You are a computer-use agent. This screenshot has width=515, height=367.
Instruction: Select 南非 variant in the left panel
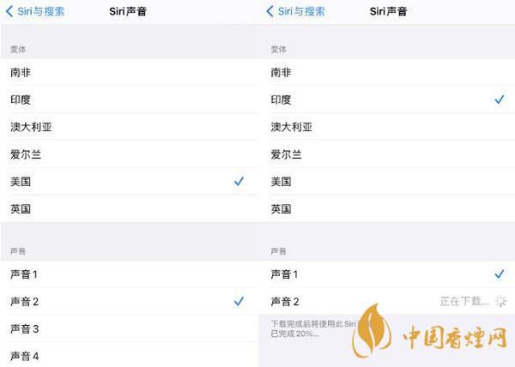click(21, 73)
